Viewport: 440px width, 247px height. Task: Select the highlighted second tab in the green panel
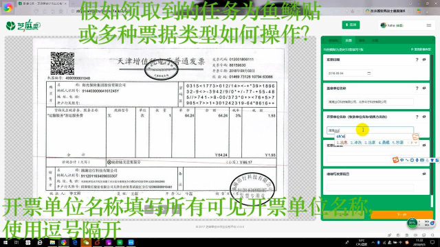349,40
